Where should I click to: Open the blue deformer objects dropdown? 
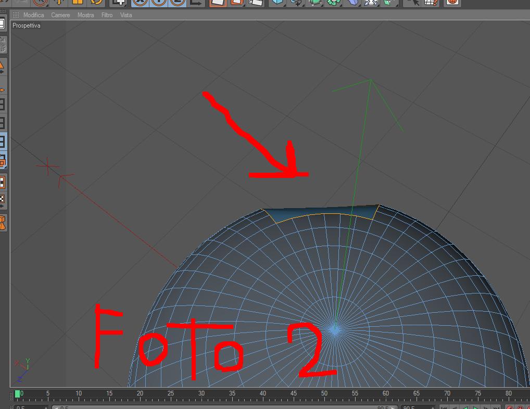(x=353, y=3)
